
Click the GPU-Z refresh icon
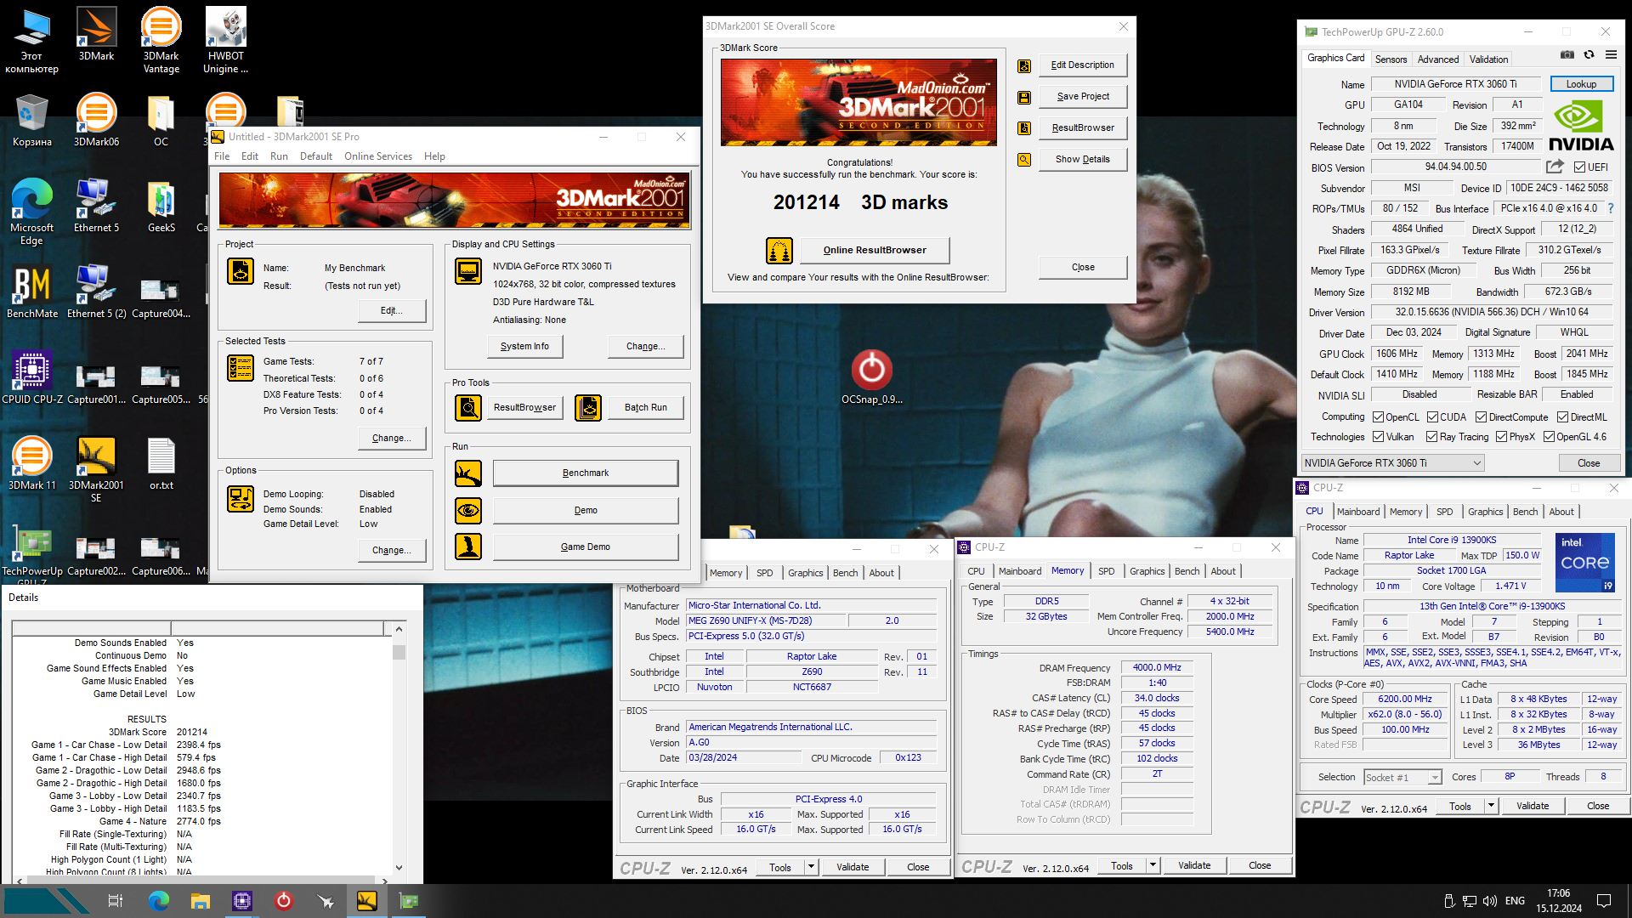[1589, 55]
